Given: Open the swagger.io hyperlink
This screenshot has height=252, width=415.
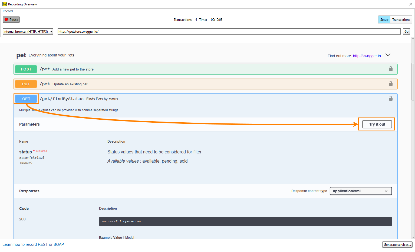Looking at the screenshot, I should (x=367, y=56).
